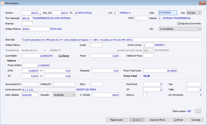Image resolution: width=207 pixels, height=125 pixels.
Task: Click the ICMS percentage field
Action: 30,71
